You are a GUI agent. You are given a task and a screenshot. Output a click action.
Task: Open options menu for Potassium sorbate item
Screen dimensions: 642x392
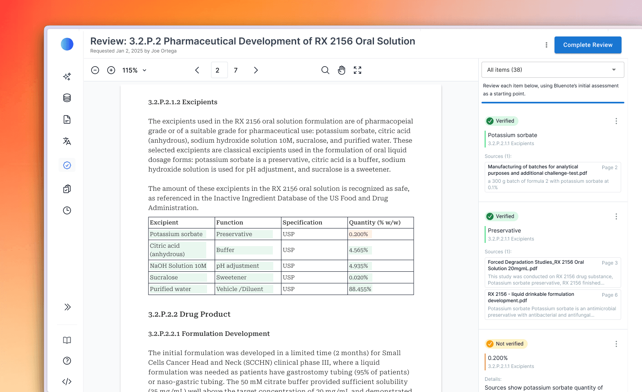[616, 121]
